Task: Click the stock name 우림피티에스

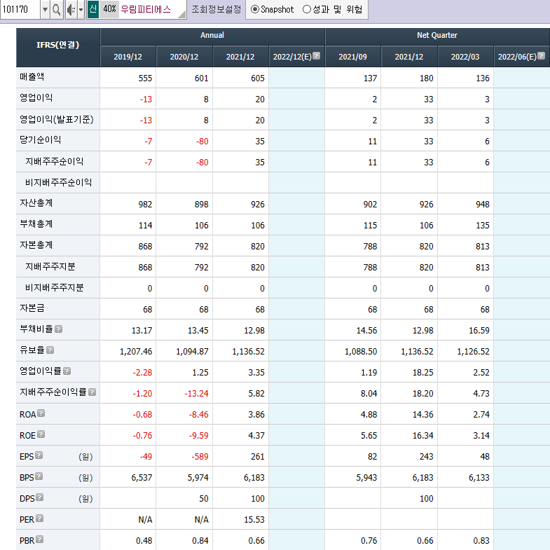Action: point(146,9)
